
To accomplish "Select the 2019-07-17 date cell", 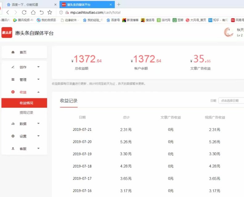I will pos(82,179).
